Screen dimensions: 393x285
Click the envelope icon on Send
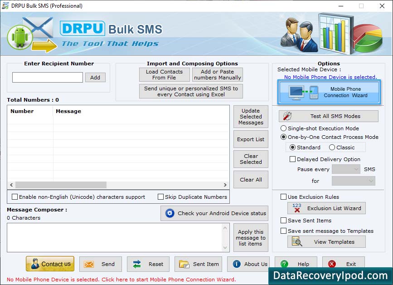[x=89, y=264]
